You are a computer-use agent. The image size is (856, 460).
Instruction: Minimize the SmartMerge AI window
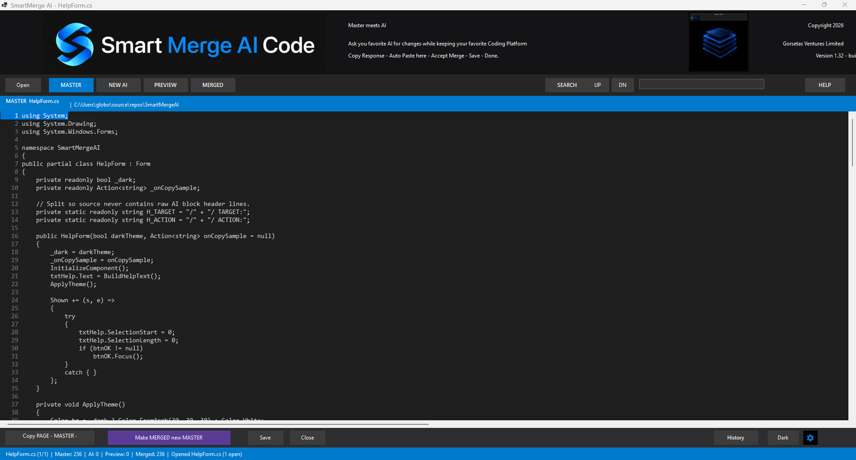804,5
